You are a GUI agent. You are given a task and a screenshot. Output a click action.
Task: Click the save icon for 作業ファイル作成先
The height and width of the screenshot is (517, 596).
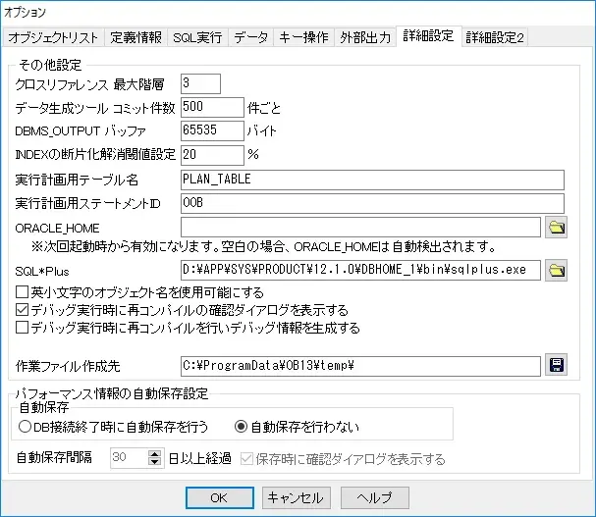coord(557,366)
